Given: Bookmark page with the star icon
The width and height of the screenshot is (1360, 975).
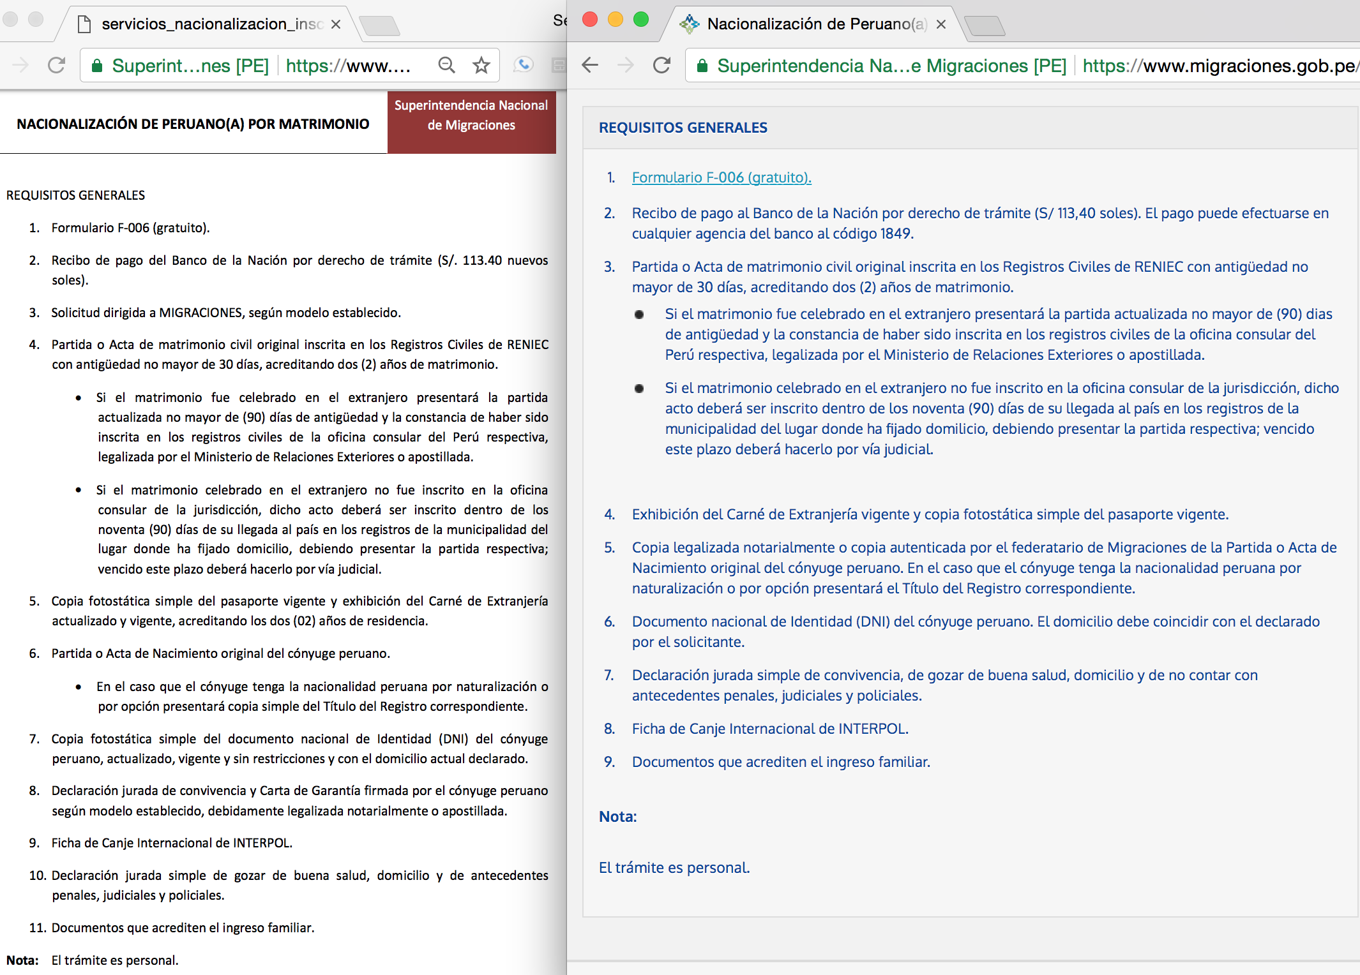Looking at the screenshot, I should (481, 65).
